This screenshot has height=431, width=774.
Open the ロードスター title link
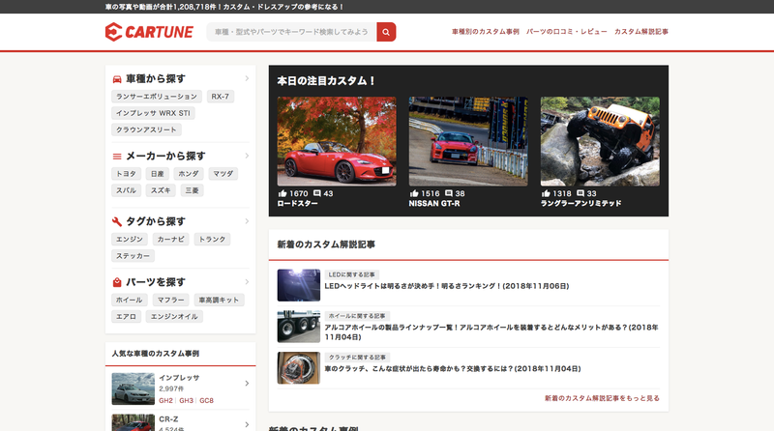click(x=297, y=203)
